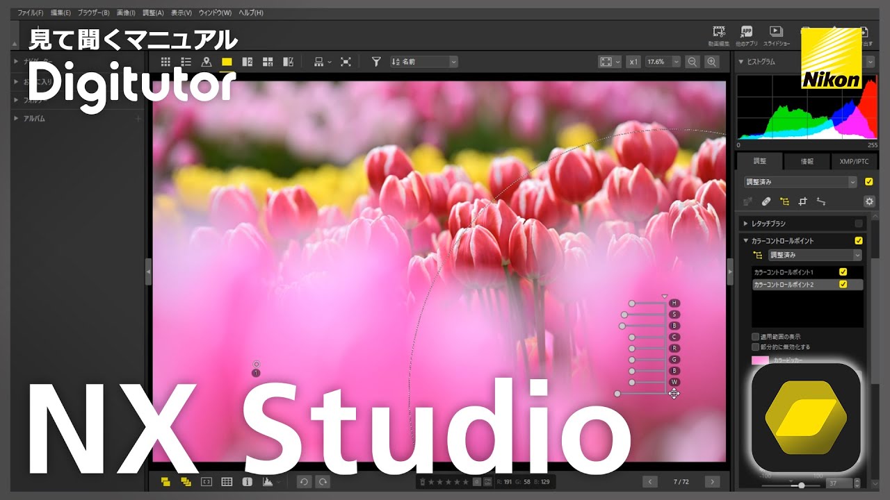The width and height of the screenshot is (890, 500).
Task: Open the filter funnel icon
Action: (x=376, y=62)
